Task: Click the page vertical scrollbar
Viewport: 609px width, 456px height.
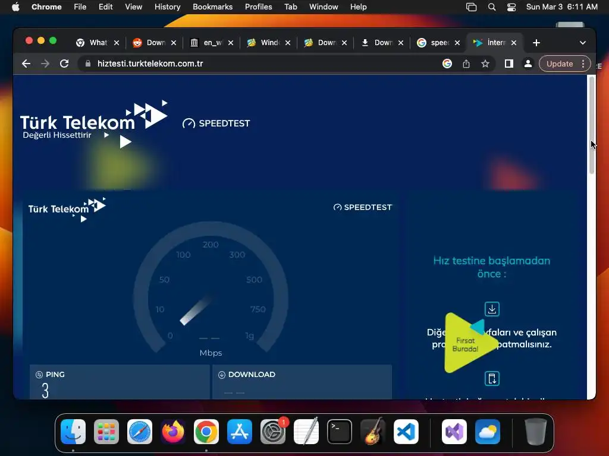Action: pos(592,125)
